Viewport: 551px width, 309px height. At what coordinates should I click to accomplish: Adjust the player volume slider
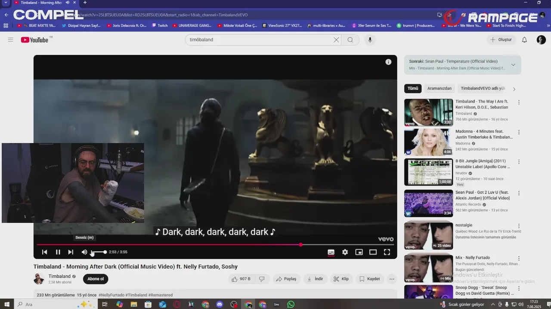tap(99, 252)
